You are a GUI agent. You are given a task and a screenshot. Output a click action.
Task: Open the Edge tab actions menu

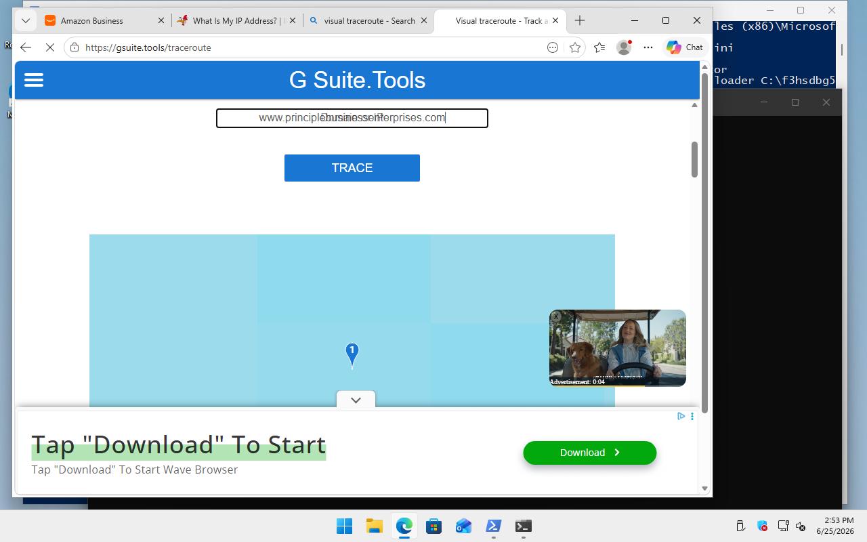click(26, 20)
